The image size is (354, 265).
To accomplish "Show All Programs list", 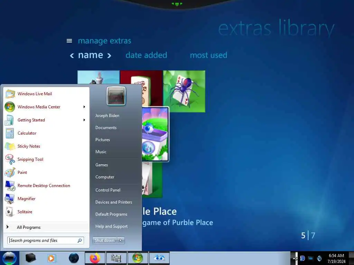I will pyautogui.click(x=47, y=227).
